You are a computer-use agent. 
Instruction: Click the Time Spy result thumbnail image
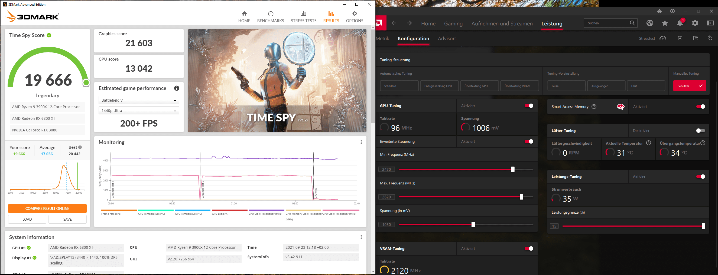[277, 80]
